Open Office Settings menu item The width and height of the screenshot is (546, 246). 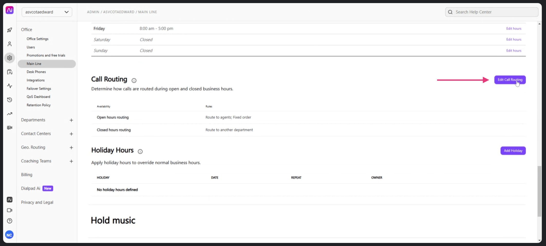(x=37, y=39)
